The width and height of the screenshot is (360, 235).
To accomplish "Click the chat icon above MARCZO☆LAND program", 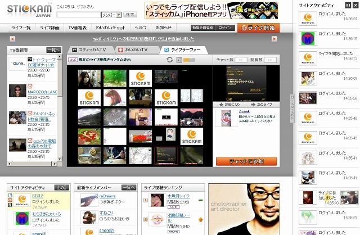I will click(x=30, y=86).
